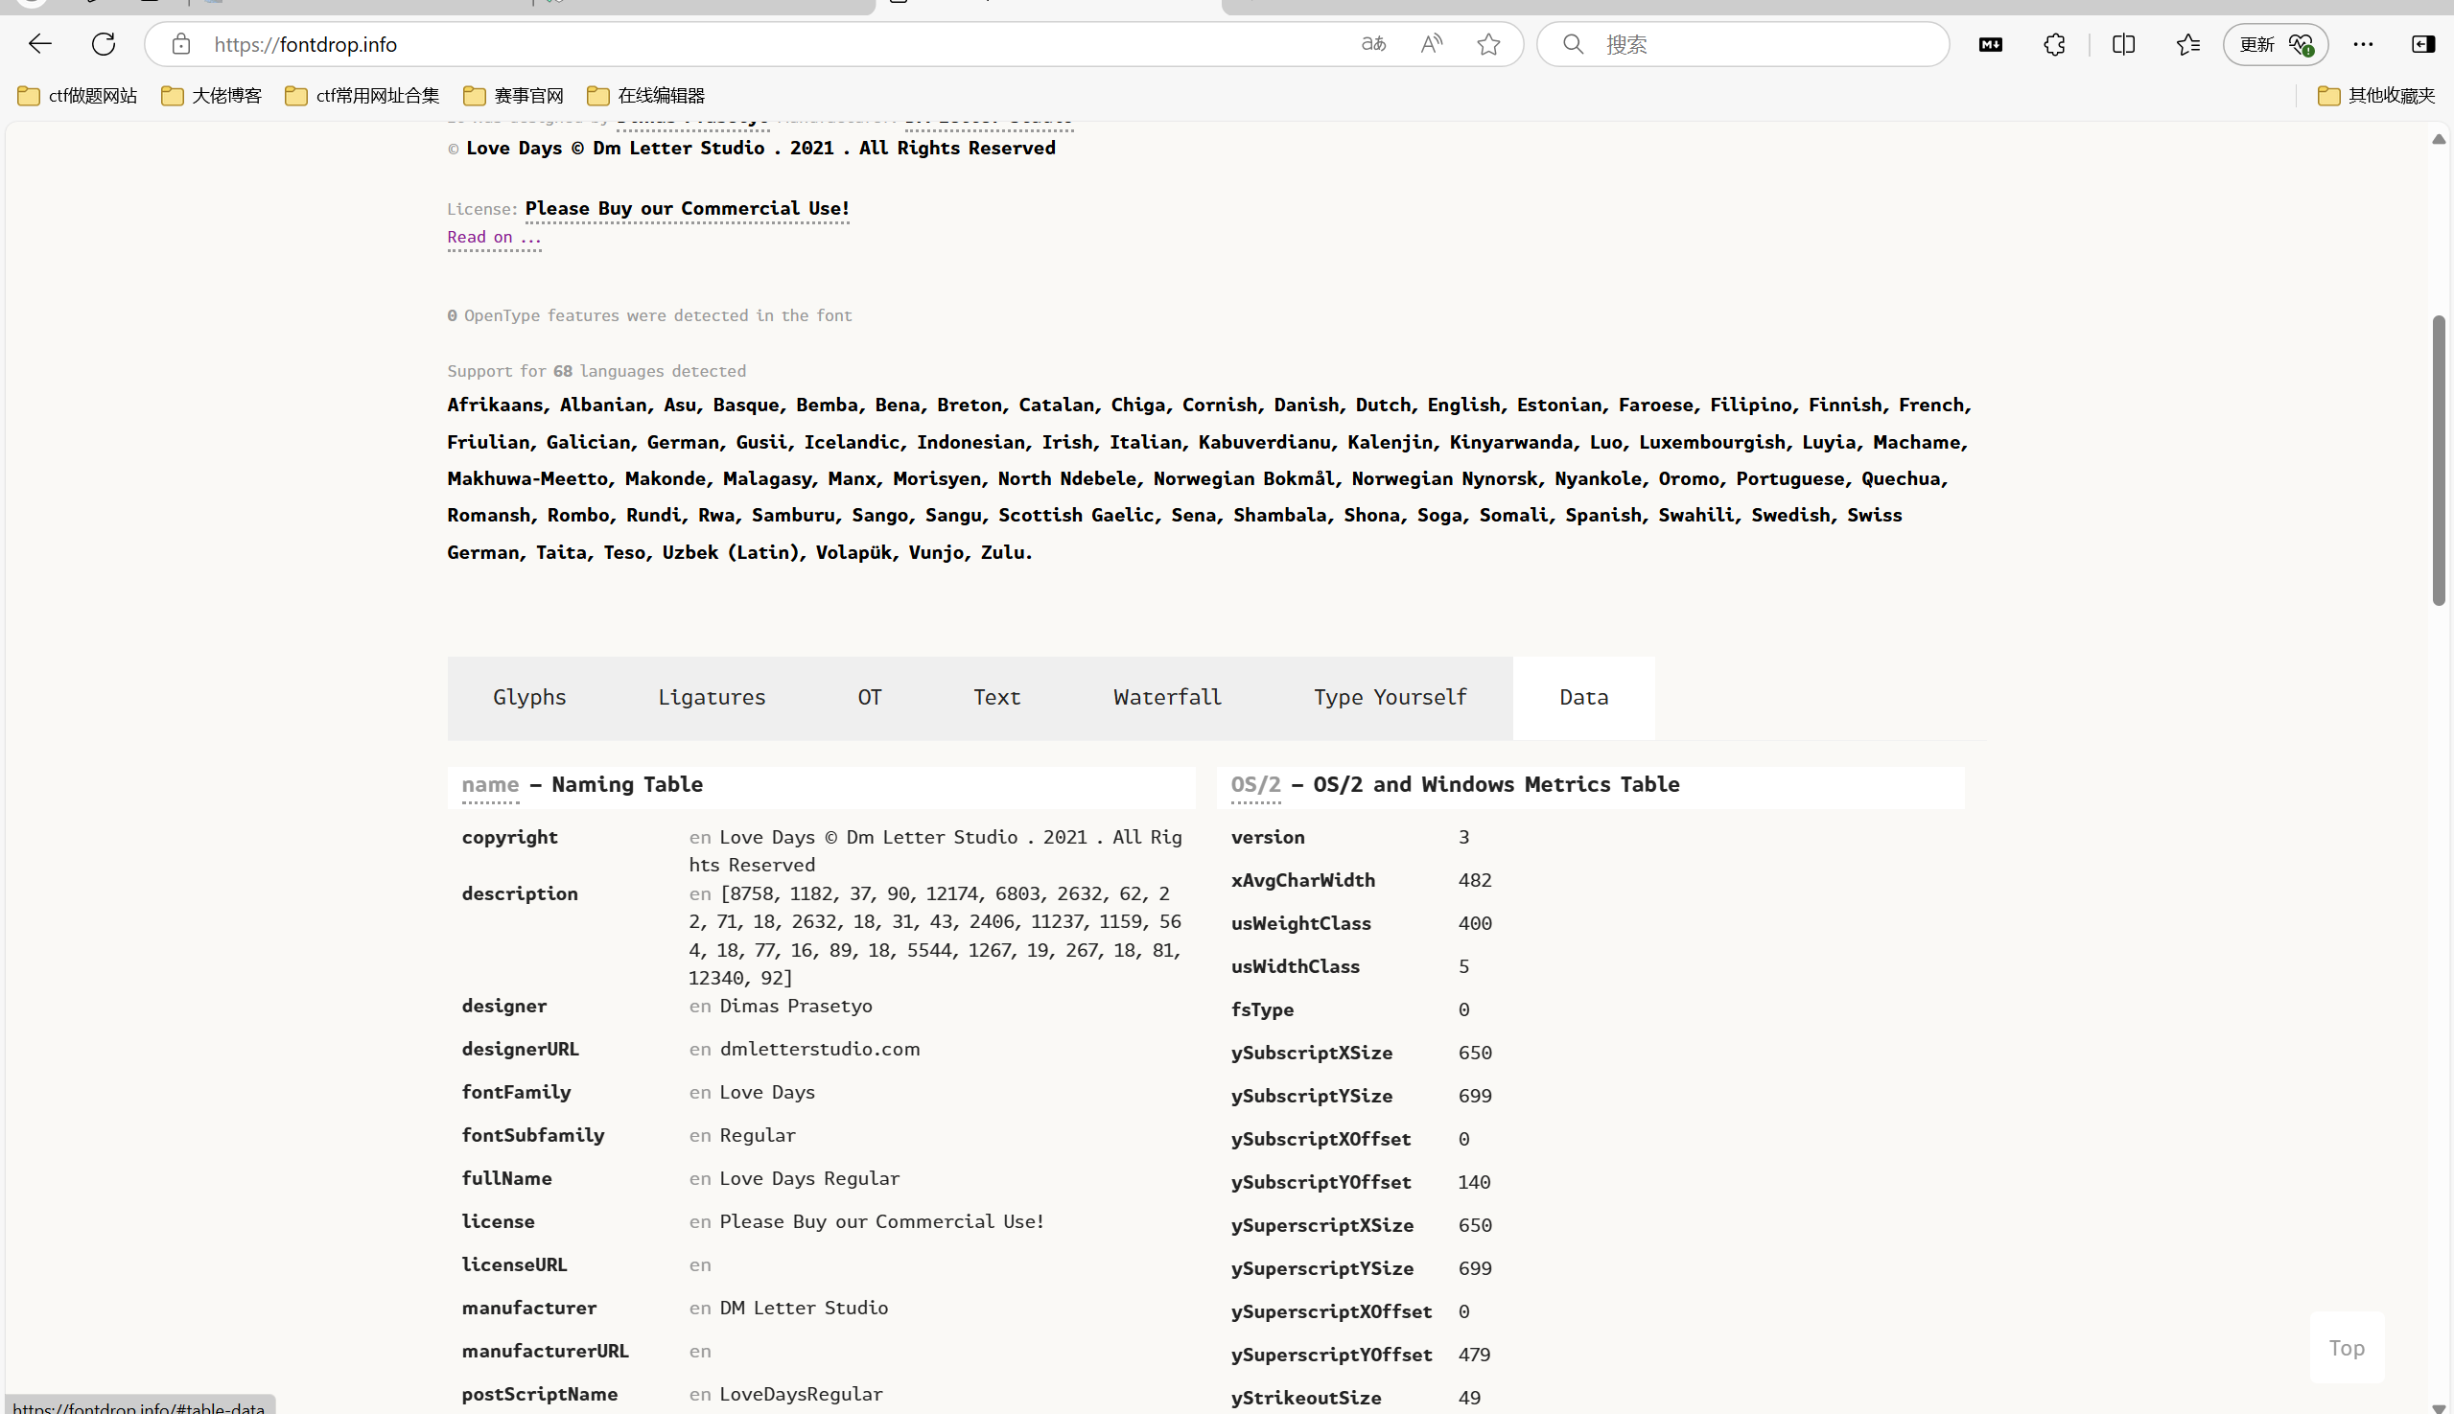Open the OT tab
2454x1414 pixels.
click(870, 697)
